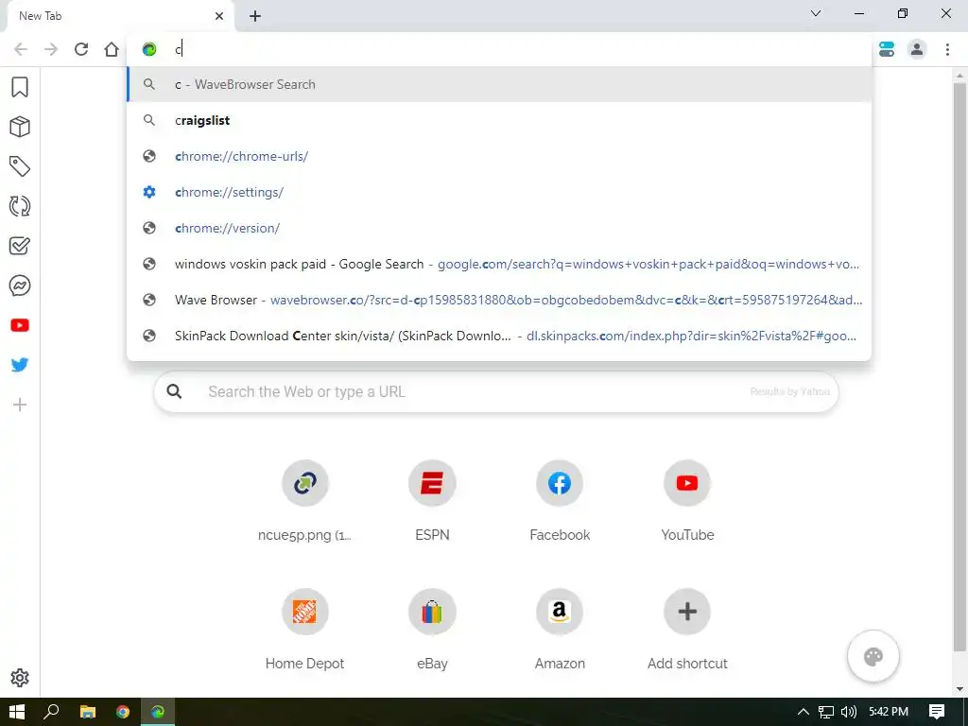Screen dimensions: 968x726
Task: Open the eBay shortcut tile
Action: 432,612
